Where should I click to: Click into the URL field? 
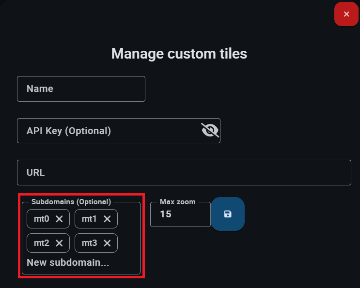coord(184,173)
